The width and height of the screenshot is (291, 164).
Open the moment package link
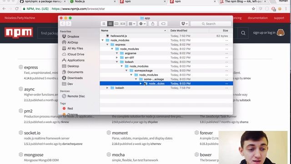pos(120,133)
